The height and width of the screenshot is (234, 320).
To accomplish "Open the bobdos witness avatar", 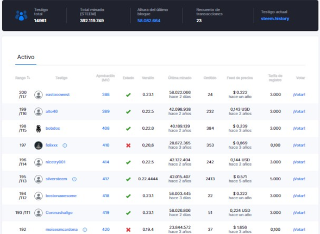I will [x=39, y=129].
